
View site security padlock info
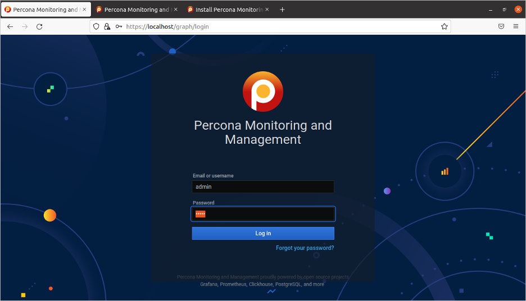107,26
